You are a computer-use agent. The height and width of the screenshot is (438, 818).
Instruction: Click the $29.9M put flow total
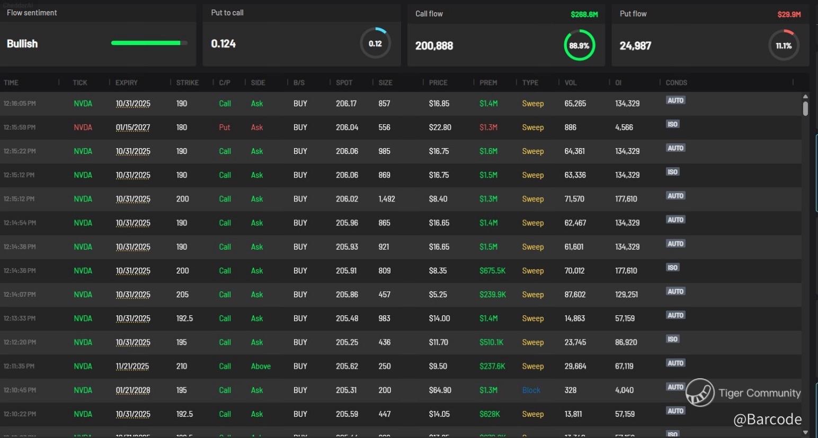(x=789, y=14)
